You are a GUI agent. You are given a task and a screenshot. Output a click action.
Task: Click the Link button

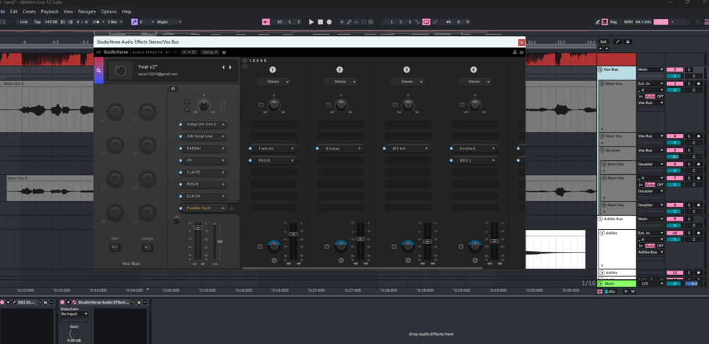[23, 22]
